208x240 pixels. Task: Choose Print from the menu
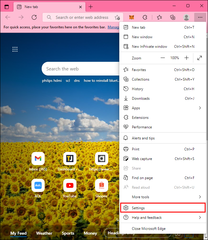(163, 149)
